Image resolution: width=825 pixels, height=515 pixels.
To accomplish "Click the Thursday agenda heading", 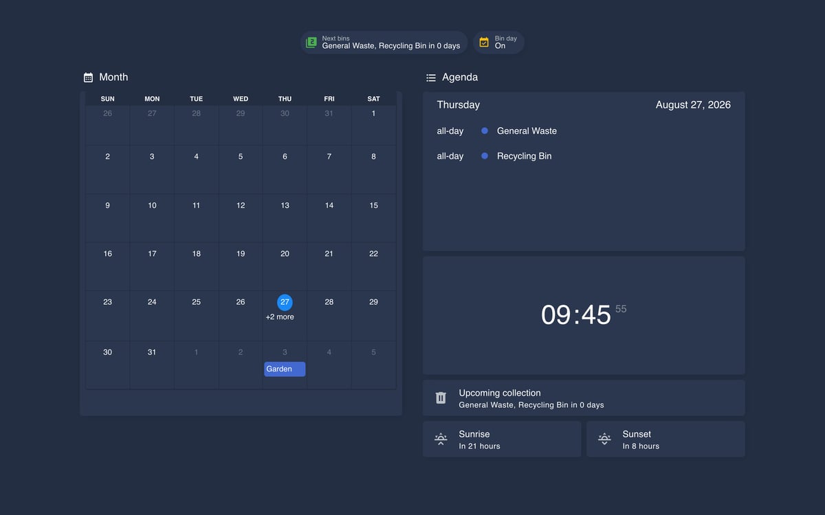I will click(459, 105).
